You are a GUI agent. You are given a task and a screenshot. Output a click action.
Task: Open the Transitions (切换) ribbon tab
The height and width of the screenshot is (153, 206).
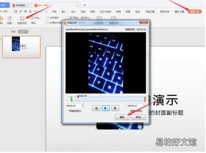point(83,12)
